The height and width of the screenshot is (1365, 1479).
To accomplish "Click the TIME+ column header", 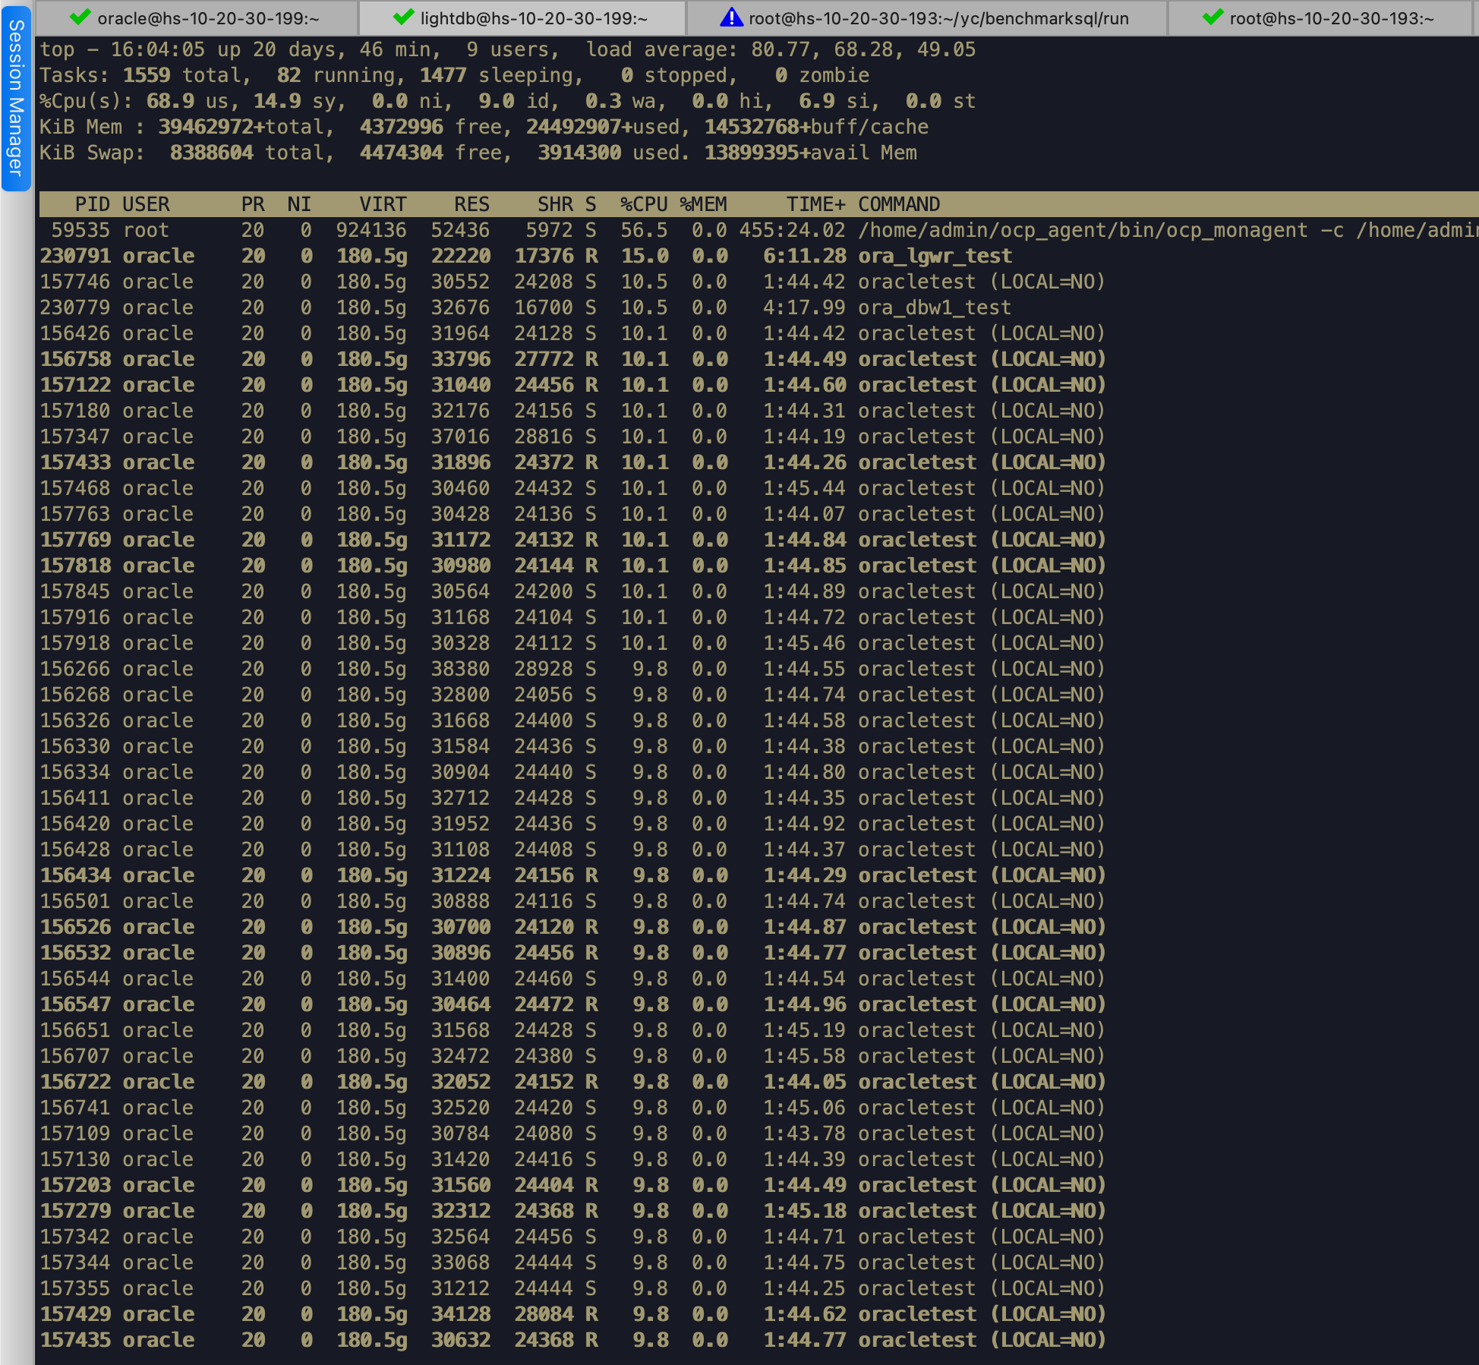I will (x=816, y=203).
